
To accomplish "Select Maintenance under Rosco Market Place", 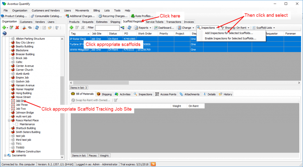I will 27,124.
